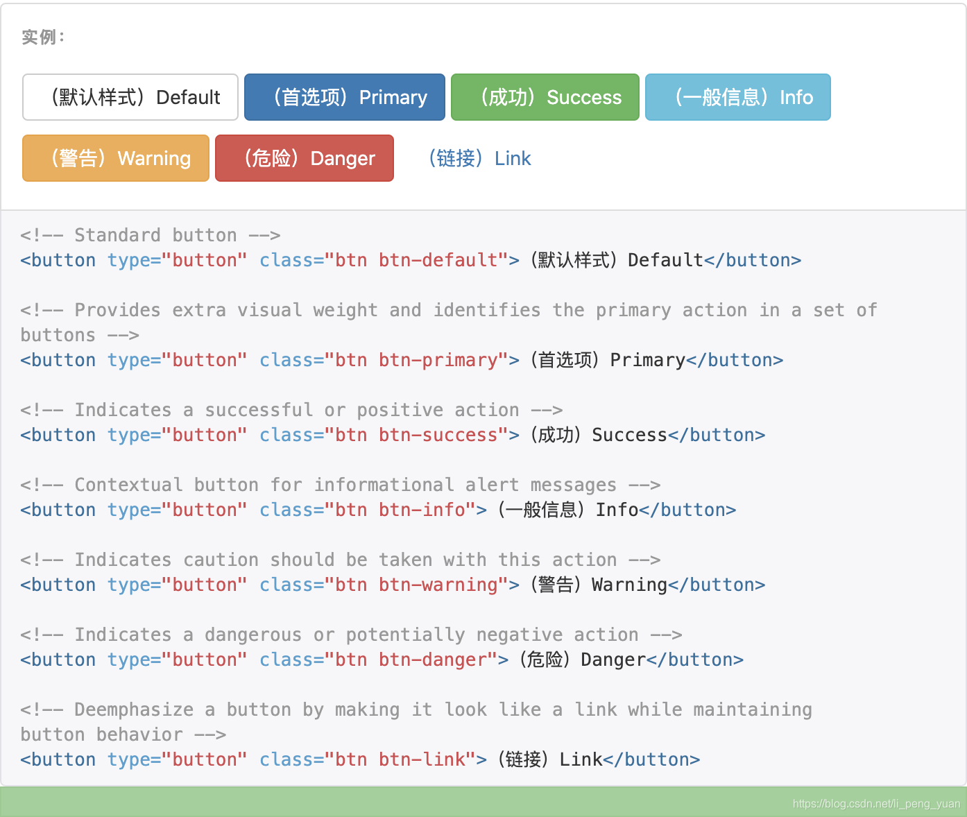Viewport: 967px width, 817px height.
Task: Click the dangerous action comment line
Action: coord(350,635)
